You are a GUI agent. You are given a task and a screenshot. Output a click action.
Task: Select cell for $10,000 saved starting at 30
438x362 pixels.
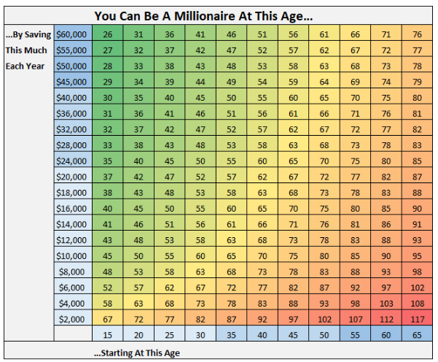[200, 255]
